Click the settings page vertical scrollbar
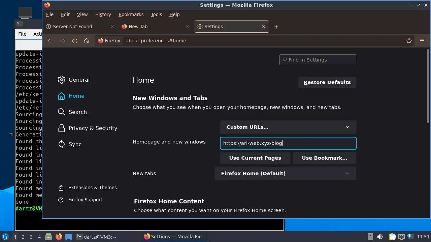 428,86
